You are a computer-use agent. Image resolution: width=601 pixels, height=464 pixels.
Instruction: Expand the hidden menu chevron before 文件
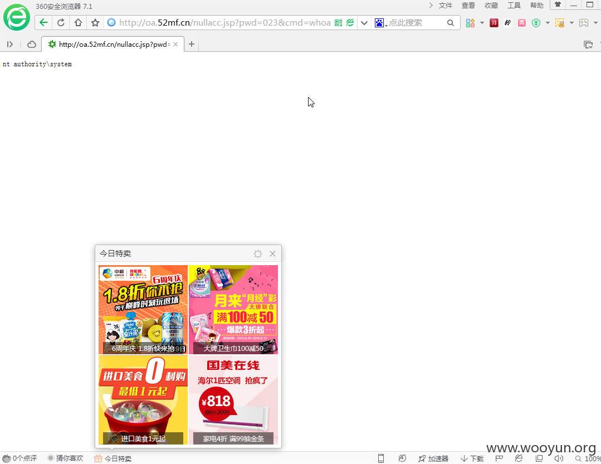tap(431, 6)
